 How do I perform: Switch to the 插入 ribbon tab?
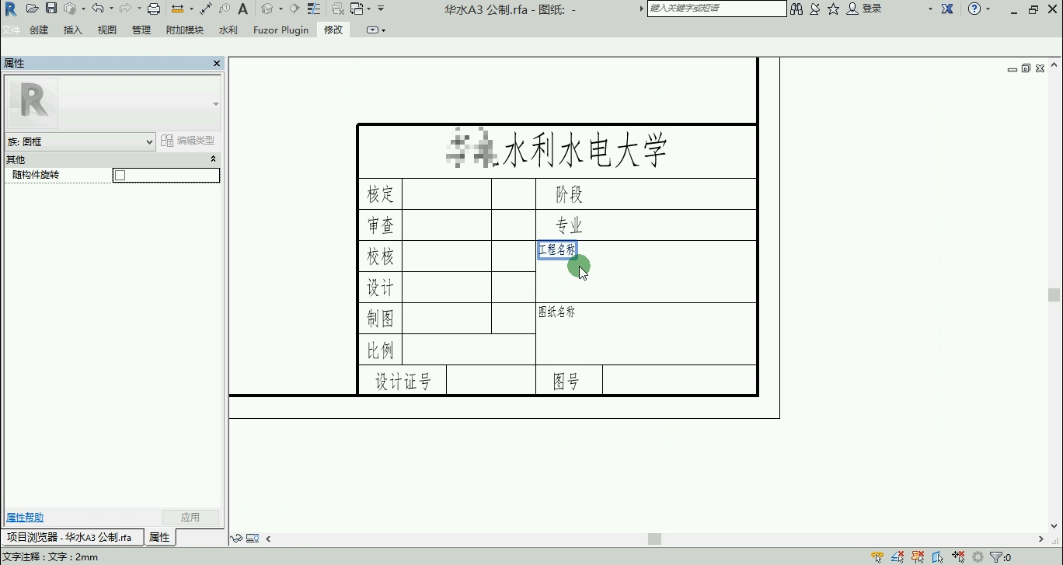[x=72, y=30]
